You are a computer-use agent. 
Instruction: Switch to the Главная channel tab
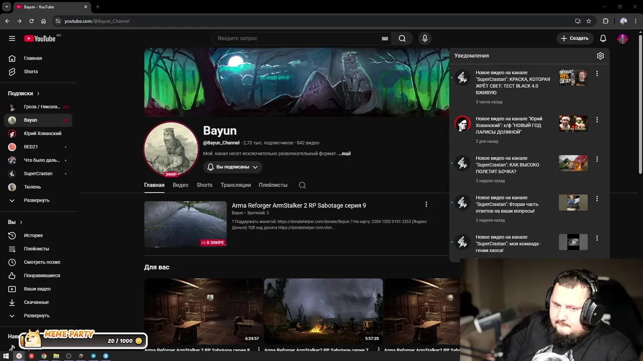tap(154, 185)
